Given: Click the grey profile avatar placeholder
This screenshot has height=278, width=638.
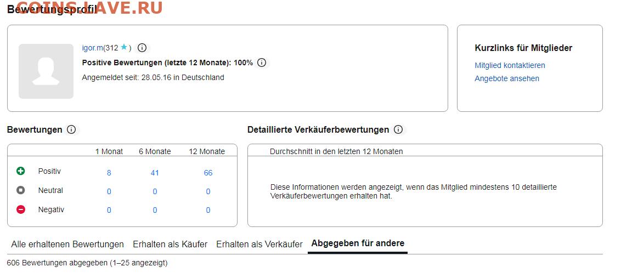Looking at the screenshot, I should 46,71.
